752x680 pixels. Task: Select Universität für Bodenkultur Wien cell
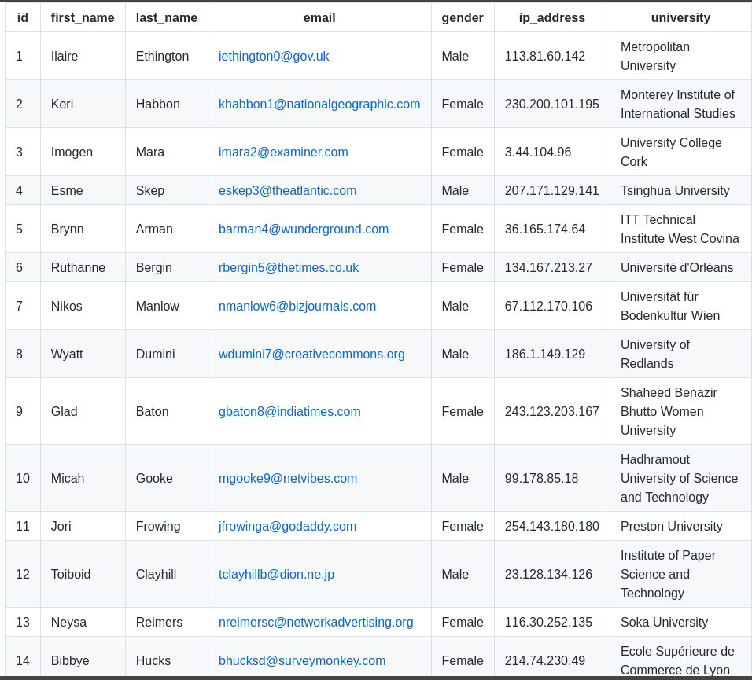(x=680, y=306)
